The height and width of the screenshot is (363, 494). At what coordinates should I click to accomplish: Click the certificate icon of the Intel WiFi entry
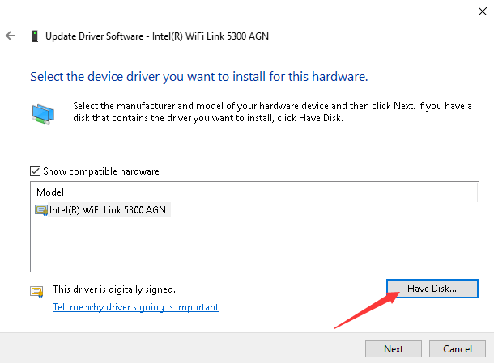(41, 210)
